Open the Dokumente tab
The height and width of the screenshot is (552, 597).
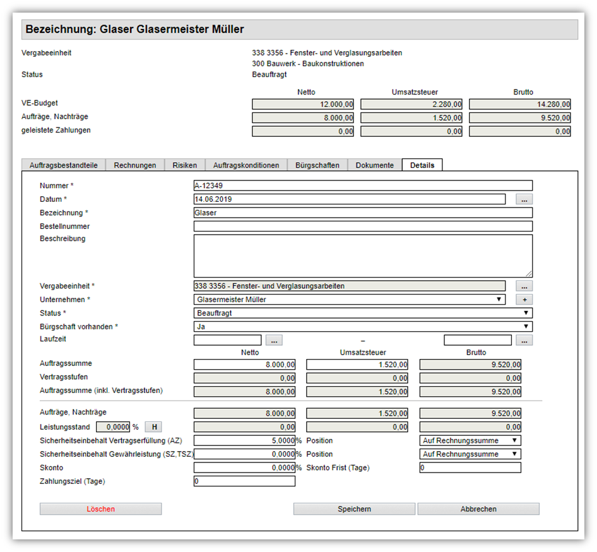375,165
